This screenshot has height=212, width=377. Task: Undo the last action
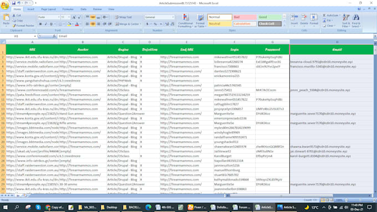click(x=19, y=3)
